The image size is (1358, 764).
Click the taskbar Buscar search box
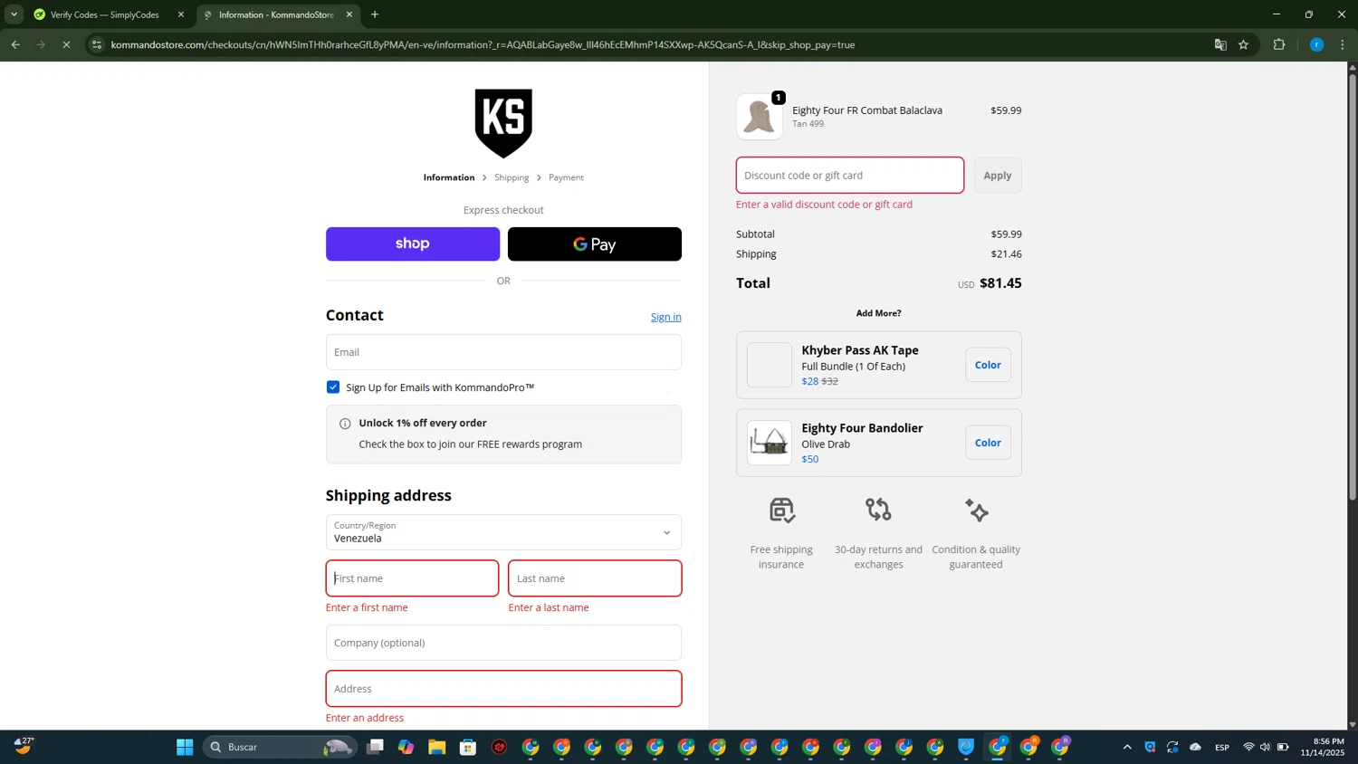pyautogui.click(x=279, y=747)
